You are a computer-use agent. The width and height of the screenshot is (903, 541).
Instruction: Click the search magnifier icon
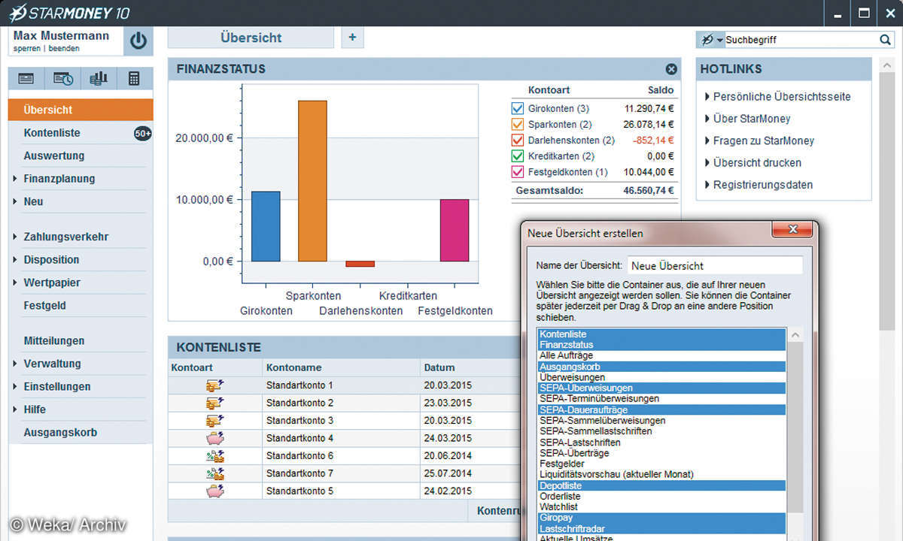[885, 40]
